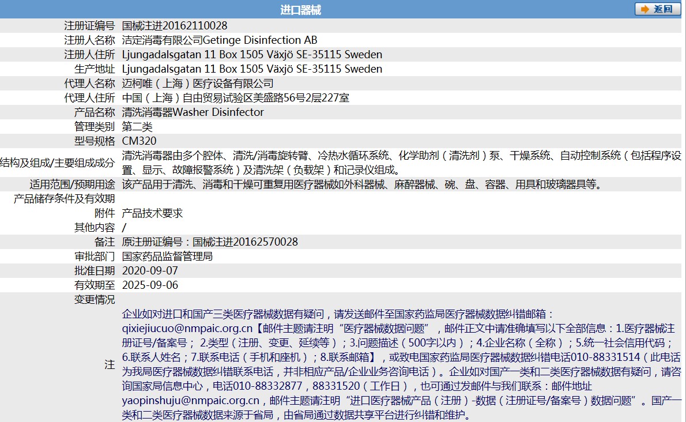Image resolution: width=686 pixels, height=422 pixels.
Task: Click the 结构及组成/主要组成成分 label
Action: point(57,163)
